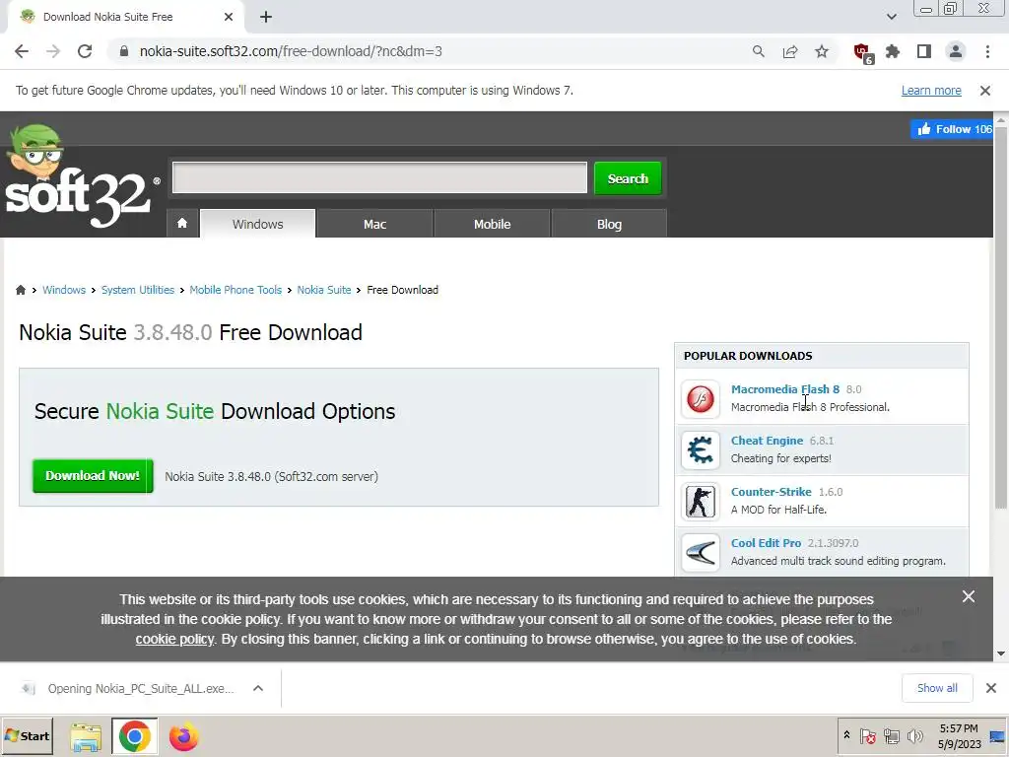The image size is (1009, 757).
Task: Go to Soft32 home tab icon
Action: (x=182, y=223)
